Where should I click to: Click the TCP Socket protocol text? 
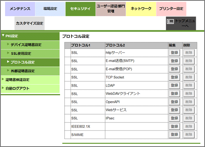(x=115, y=77)
